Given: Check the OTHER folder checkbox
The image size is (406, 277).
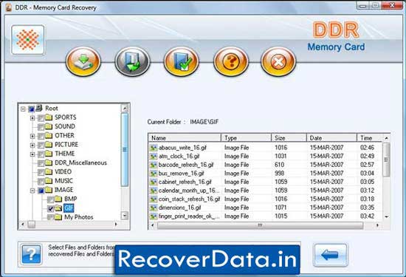Looking at the screenshot, I should (x=41, y=137).
